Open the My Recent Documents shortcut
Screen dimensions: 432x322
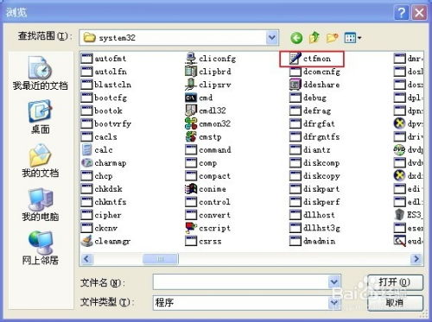coord(40,73)
